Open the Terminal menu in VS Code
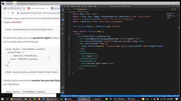 [90, 6]
